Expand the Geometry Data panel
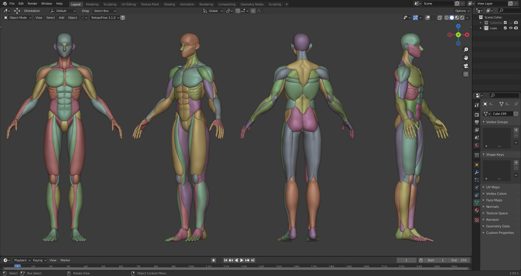This screenshot has width=521, height=276. point(483,226)
